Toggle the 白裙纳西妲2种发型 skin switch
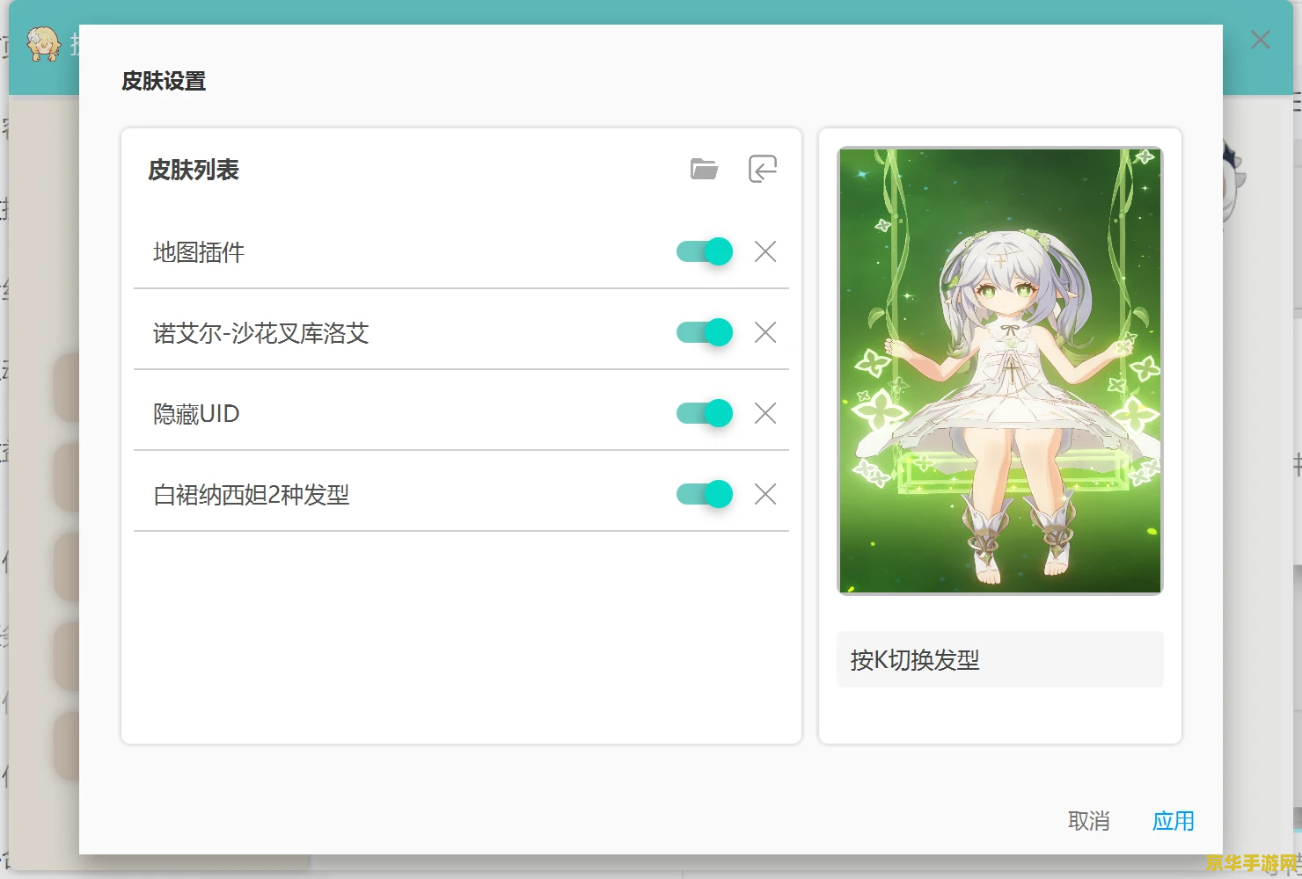 click(705, 494)
